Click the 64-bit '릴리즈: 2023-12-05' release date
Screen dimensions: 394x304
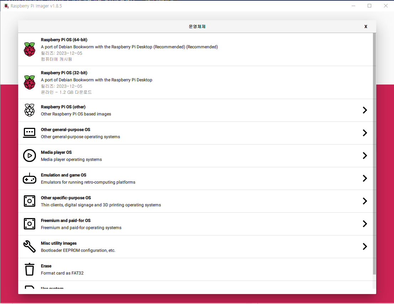(62, 53)
